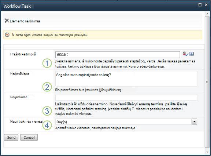Click the numbered circle 3 callout
Screen dimensions: 211x156
pyautogui.click(x=47, y=111)
